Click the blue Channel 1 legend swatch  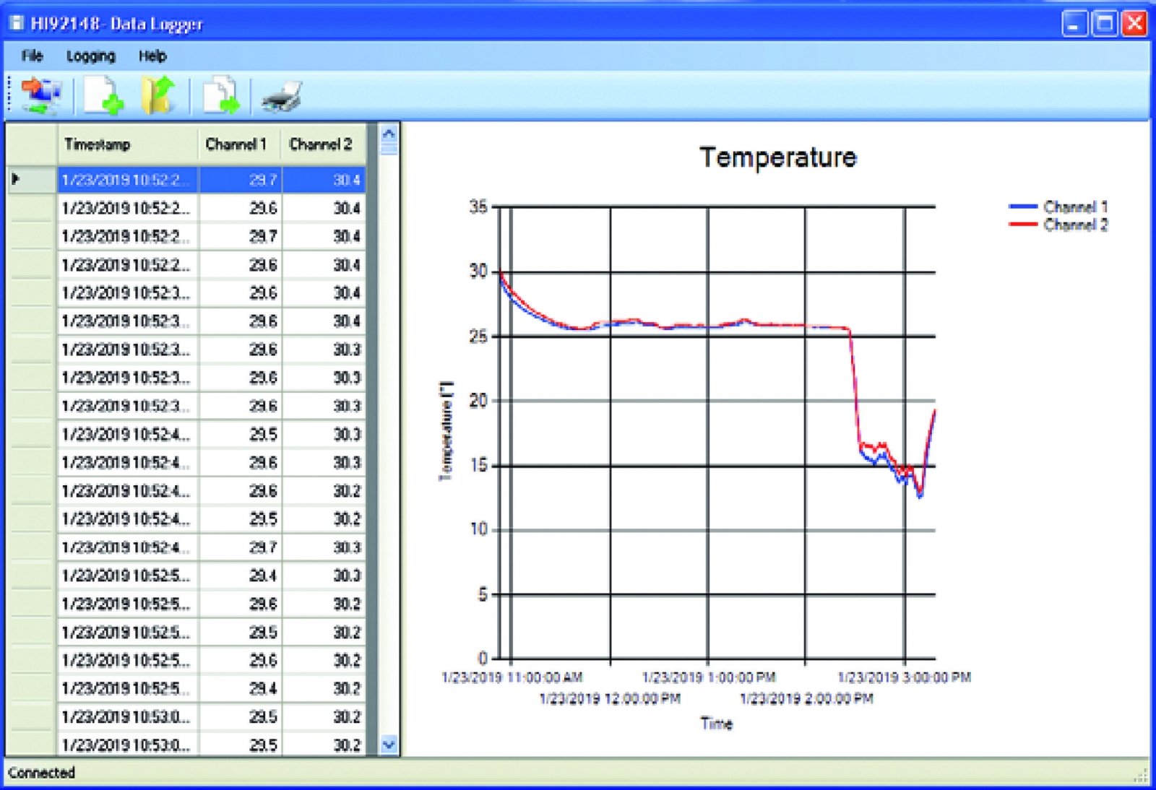coord(1022,207)
